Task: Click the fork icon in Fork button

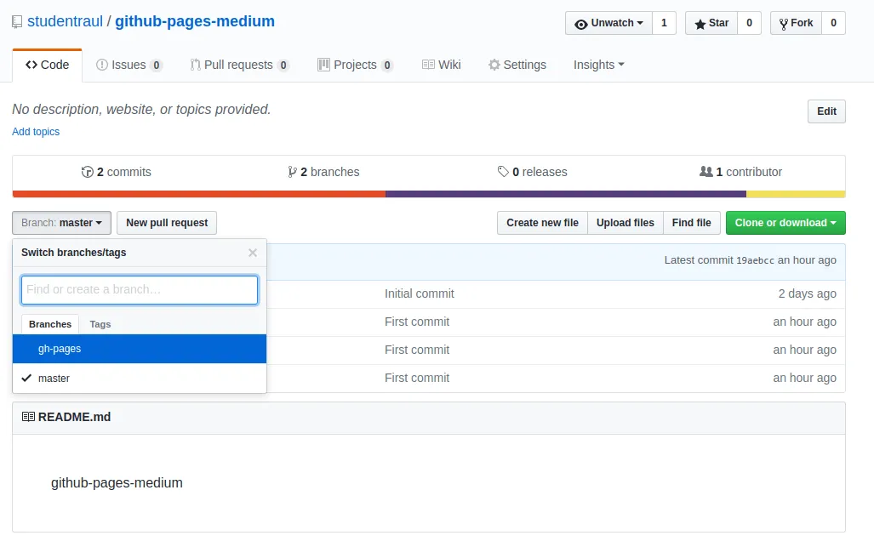Action: click(784, 24)
